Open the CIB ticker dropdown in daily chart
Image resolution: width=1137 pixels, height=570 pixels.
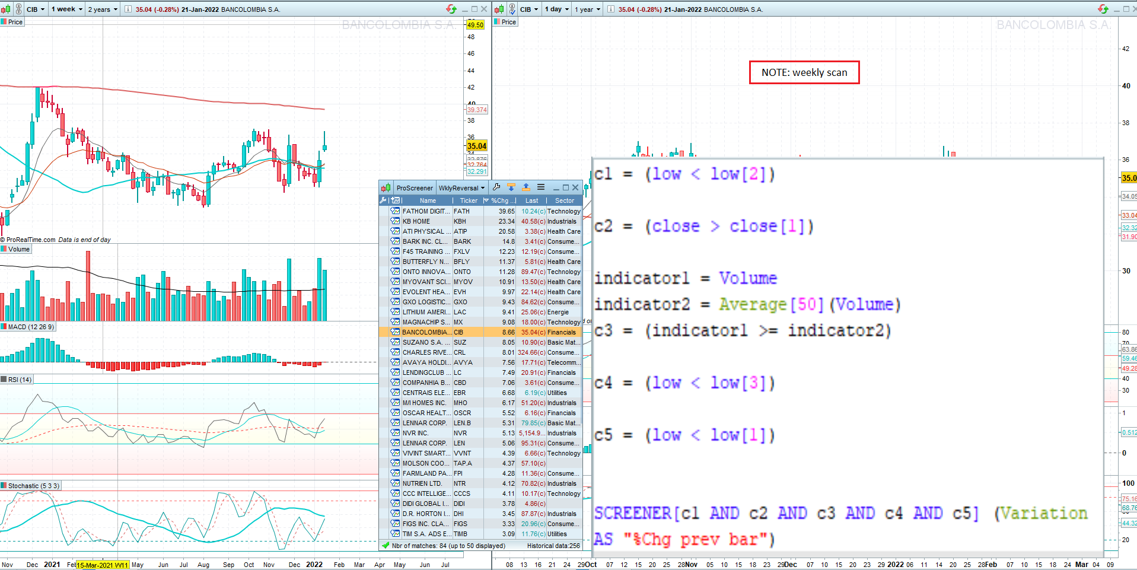tap(529, 9)
